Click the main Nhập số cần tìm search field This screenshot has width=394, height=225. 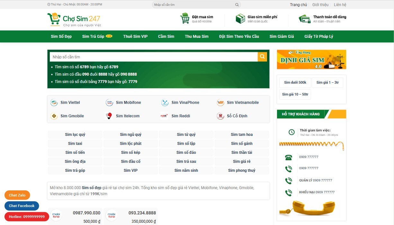154,57
